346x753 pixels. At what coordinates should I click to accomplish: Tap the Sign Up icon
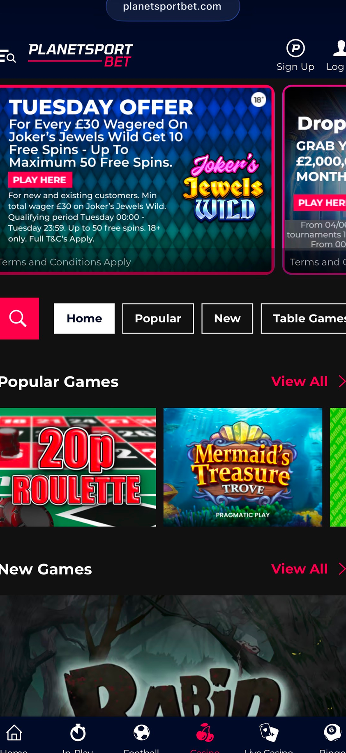coord(295,48)
